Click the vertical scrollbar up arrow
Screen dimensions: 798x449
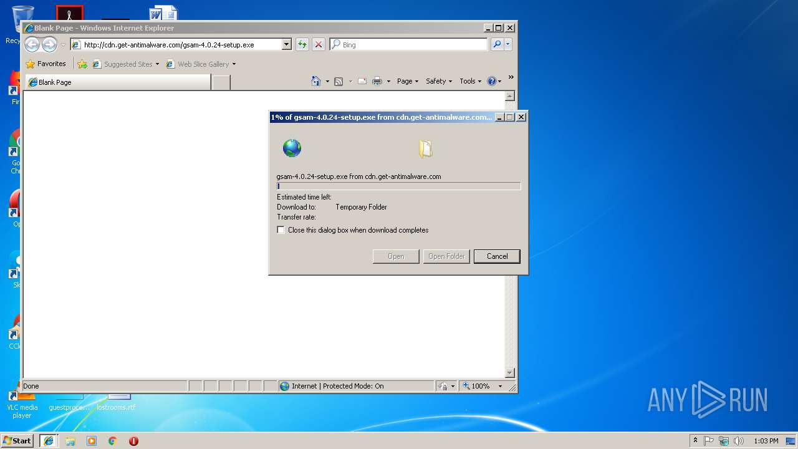pos(509,96)
